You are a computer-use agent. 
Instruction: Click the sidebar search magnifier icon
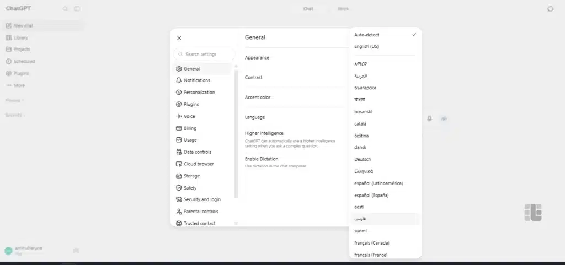click(65, 9)
